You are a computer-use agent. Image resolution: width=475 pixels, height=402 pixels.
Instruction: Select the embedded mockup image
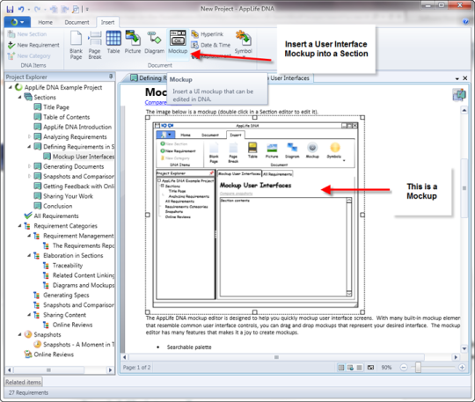tap(255, 215)
